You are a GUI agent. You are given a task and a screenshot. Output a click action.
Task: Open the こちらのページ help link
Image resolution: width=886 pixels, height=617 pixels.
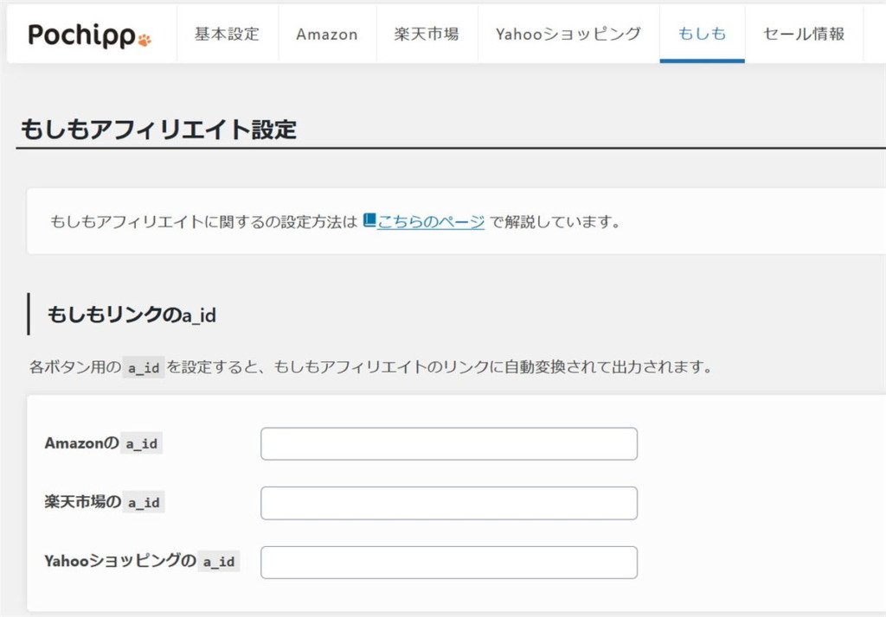[x=431, y=222]
